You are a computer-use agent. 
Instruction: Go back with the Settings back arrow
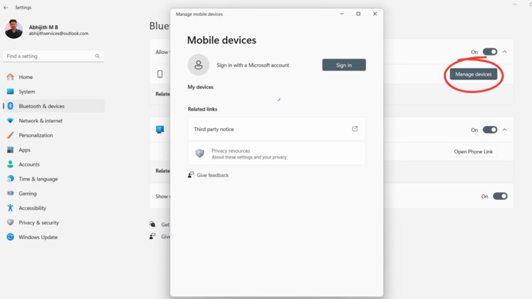(x=6, y=8)
